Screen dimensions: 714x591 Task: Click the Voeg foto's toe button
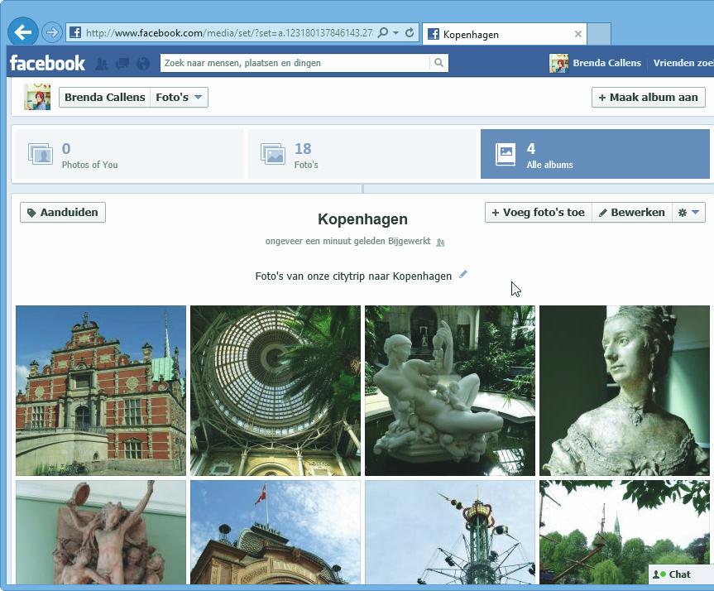[539, 213]
